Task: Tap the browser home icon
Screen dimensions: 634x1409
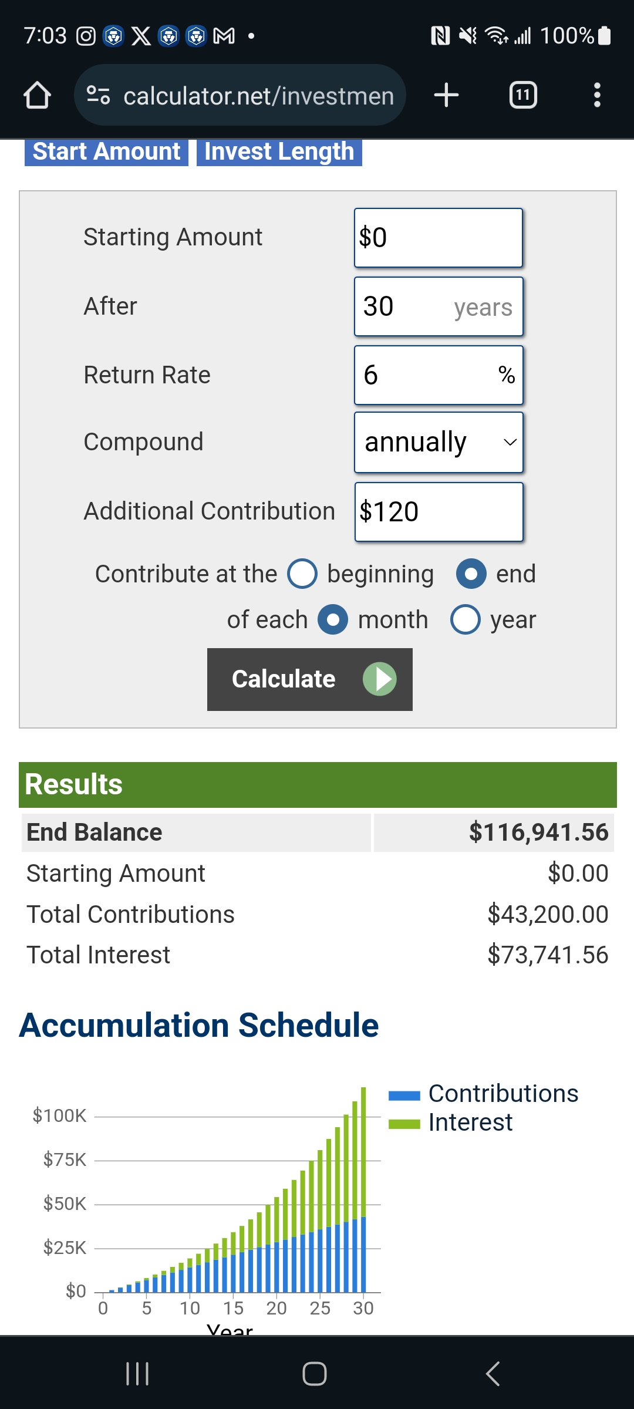Action: pyautogui.click(x=37, y=95)
